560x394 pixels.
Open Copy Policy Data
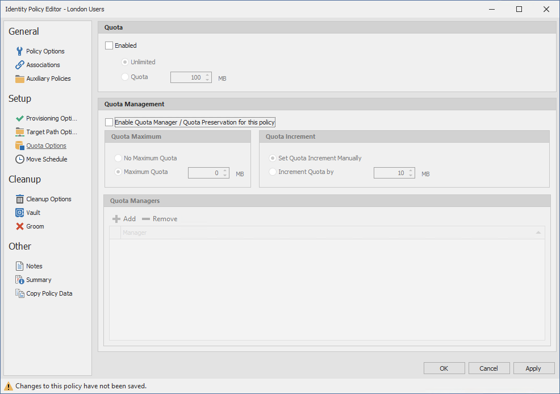(x=48, y=293)
